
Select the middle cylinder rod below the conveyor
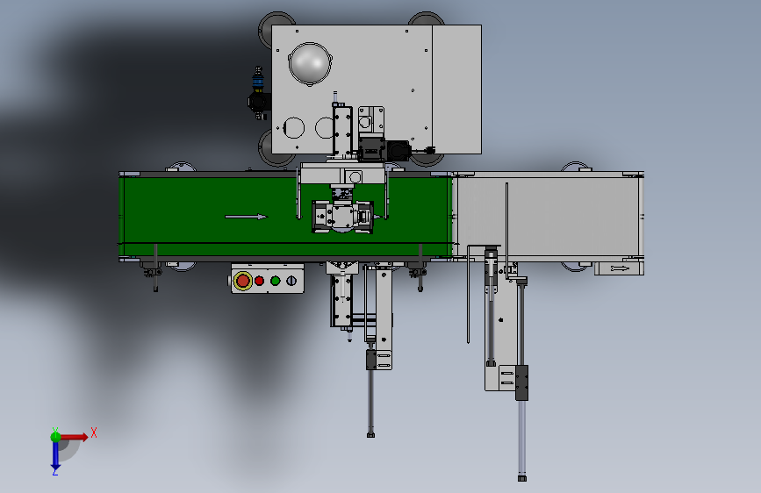pyautogui.click(x=370, y=403)
